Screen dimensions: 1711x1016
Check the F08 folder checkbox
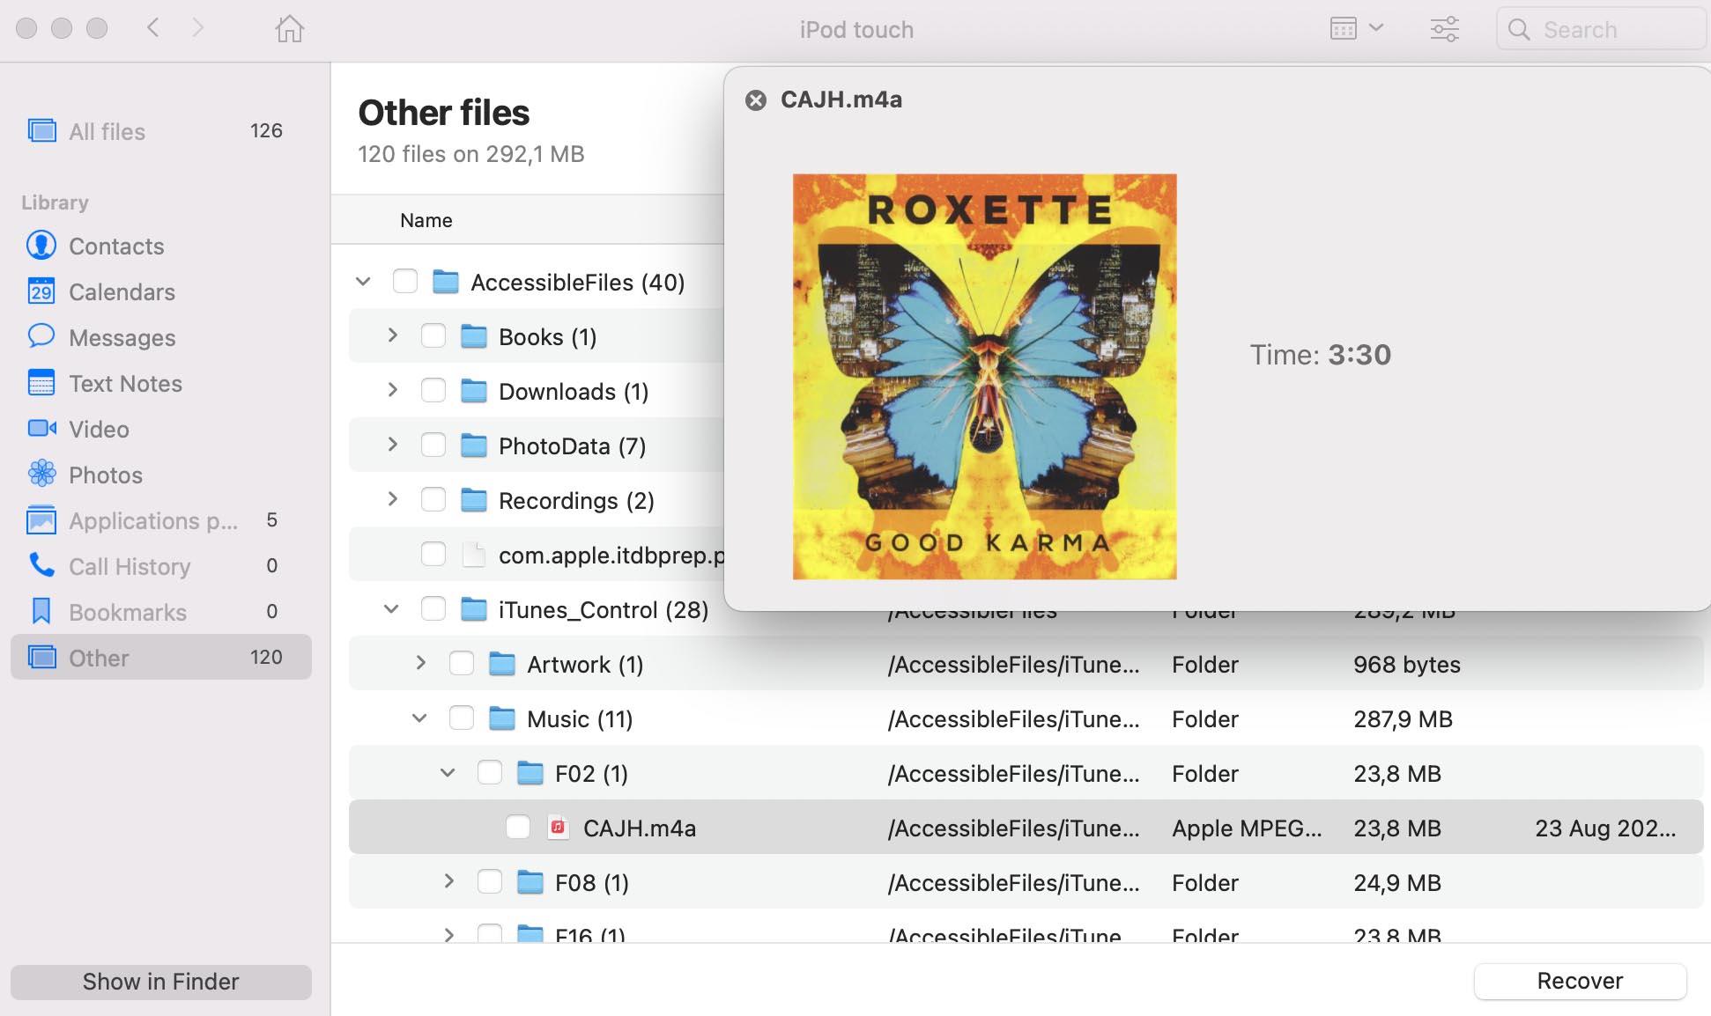pyautogui.click(x=490, y=882)
